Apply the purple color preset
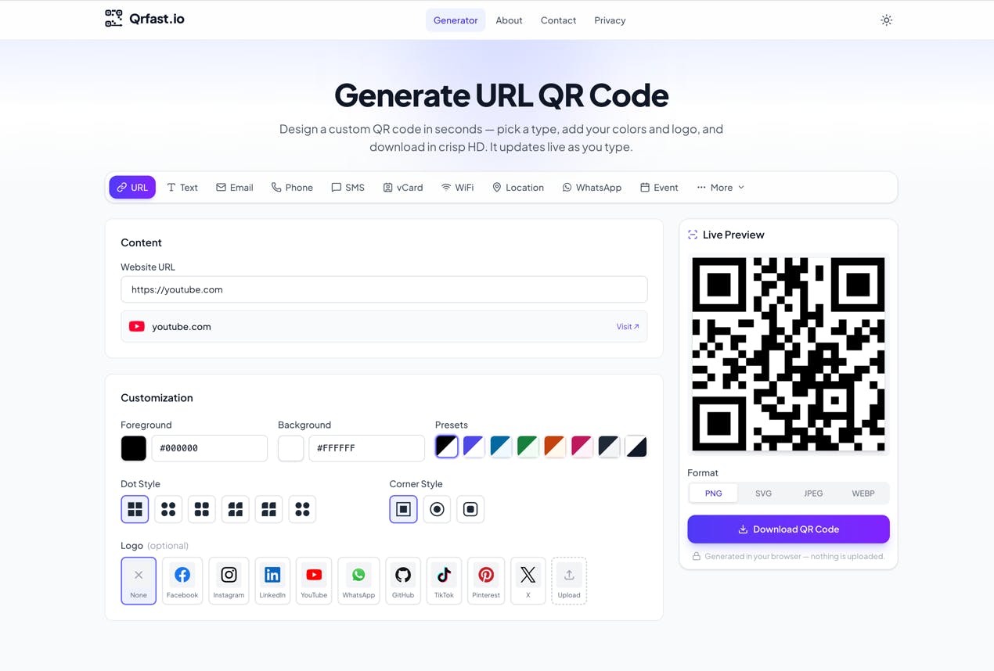This screenshot has width=994, height=671. click(474, 447)
